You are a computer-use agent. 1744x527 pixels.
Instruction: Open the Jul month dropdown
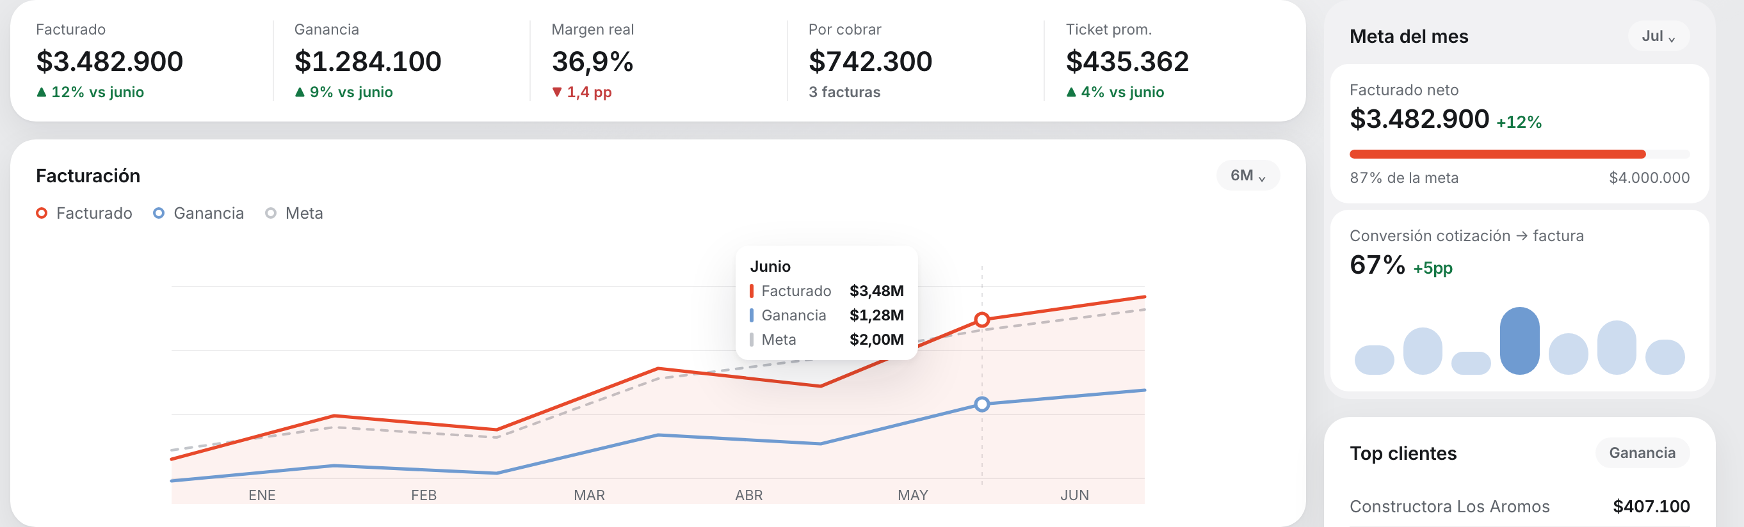(1658, 36)
